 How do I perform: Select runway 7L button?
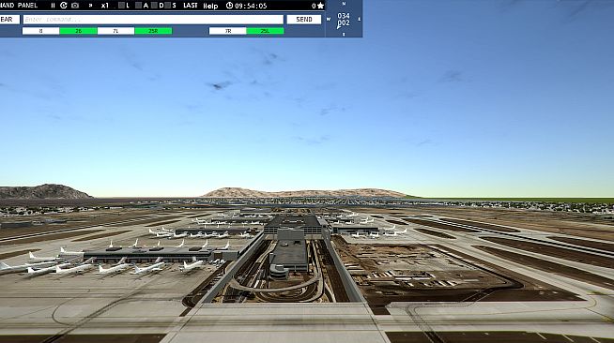(x=115, y=31)
